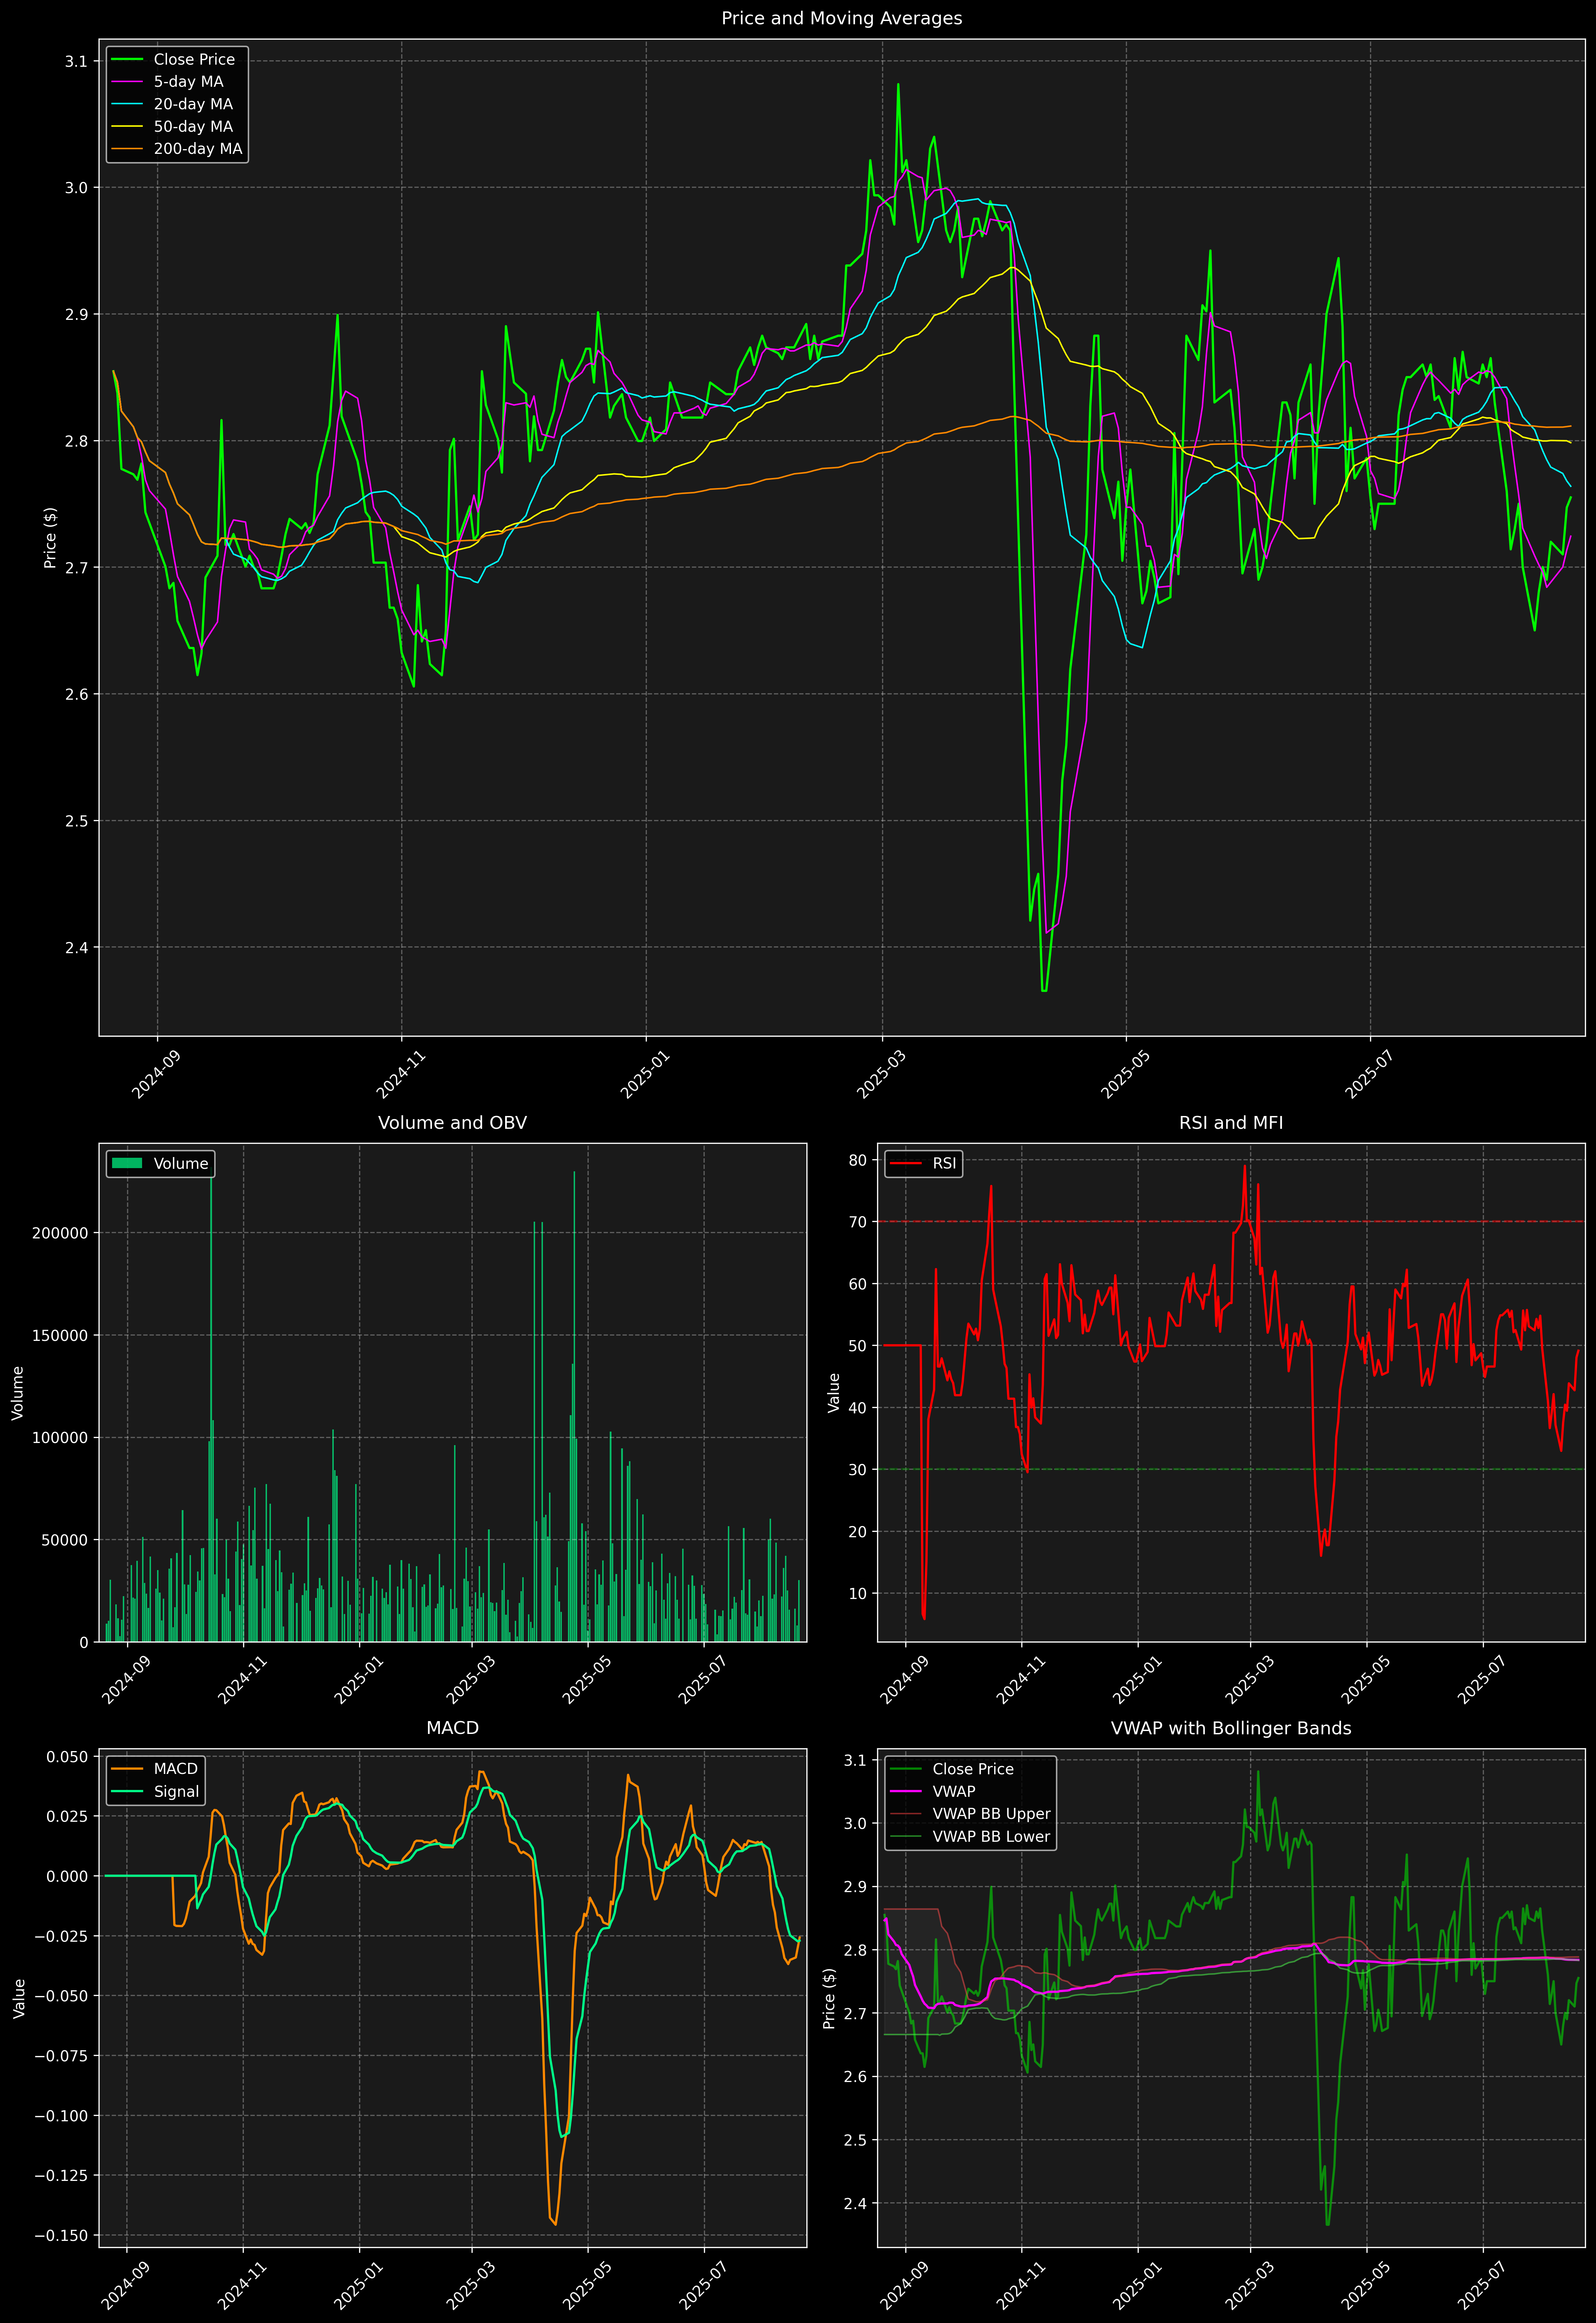Click the 200000 label on Volume axis
1596x2323 pixels.
click(60, 1233)
